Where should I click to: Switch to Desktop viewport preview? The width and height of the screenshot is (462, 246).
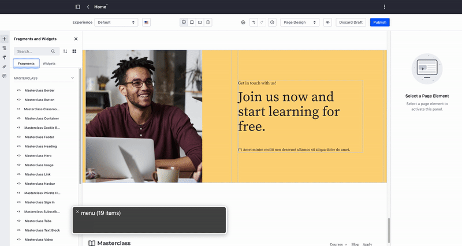tap(184, 23)
